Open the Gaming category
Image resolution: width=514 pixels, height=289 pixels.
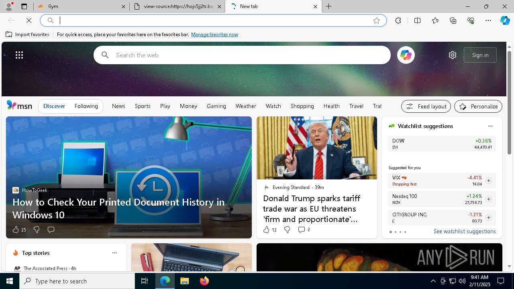click(x=216, y=106)
